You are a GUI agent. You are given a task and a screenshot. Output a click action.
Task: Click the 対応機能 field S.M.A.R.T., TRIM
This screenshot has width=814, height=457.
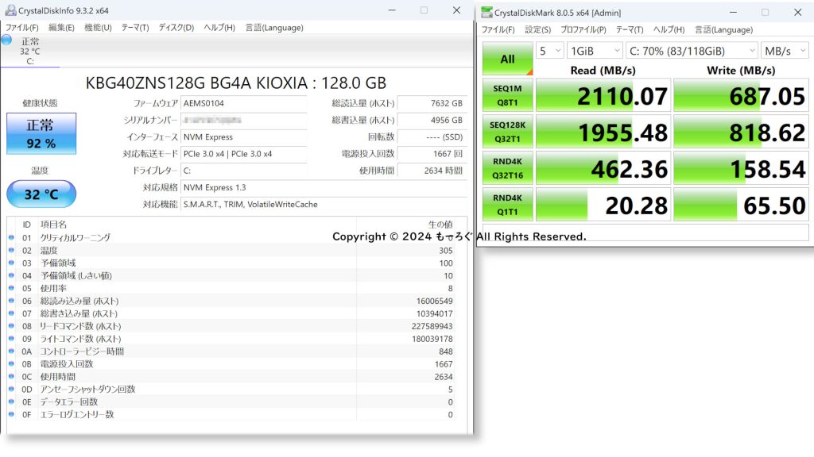pos(324,204)
